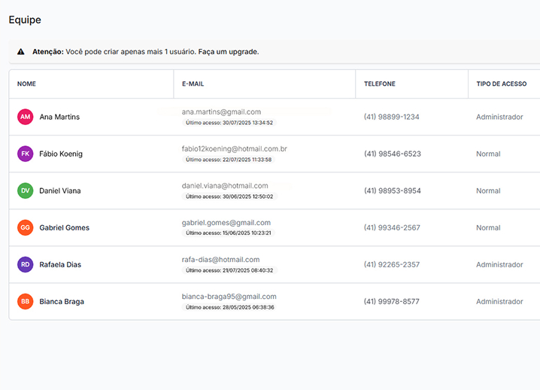Screen dimensions: 540x390
Task: Click the Equipe page heading
Action: click(x=25, y=20)
